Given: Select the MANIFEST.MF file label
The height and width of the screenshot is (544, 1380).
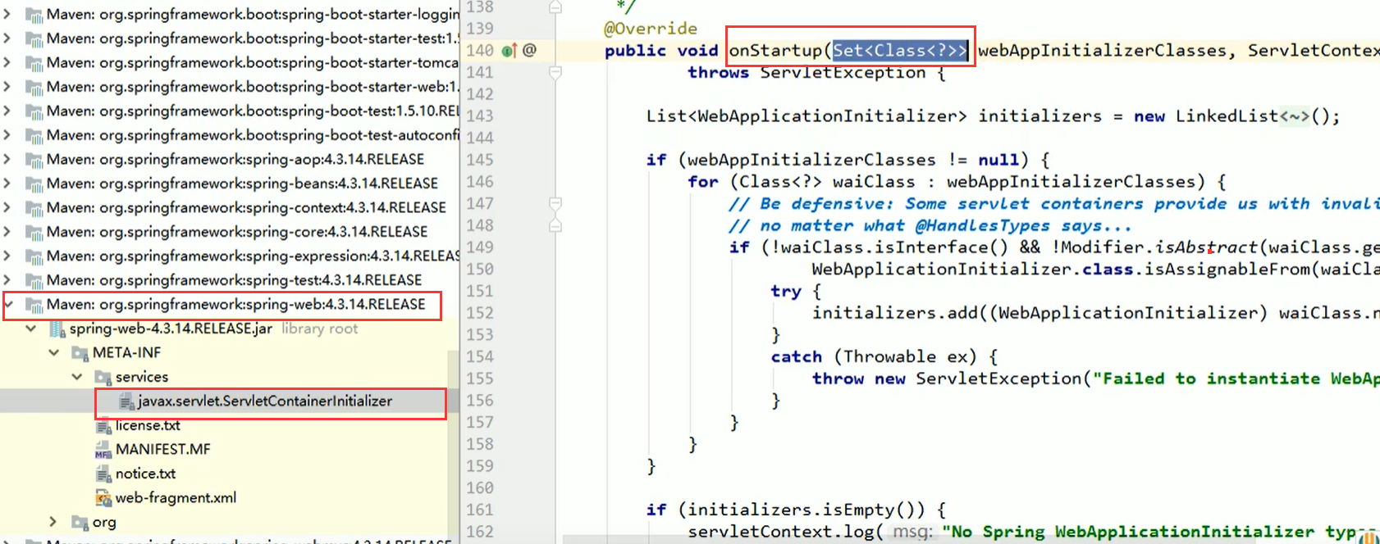Looking at the screenshot, I should [162, 450].
